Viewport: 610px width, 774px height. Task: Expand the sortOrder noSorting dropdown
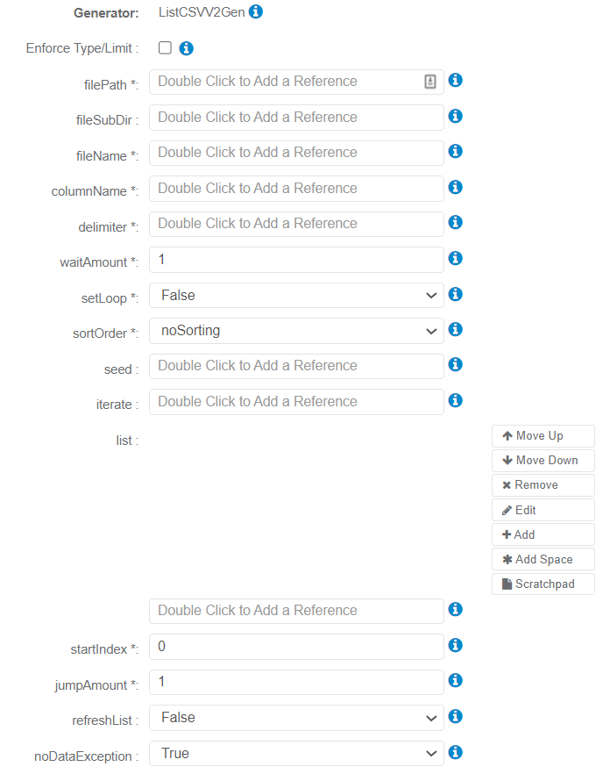296,331
